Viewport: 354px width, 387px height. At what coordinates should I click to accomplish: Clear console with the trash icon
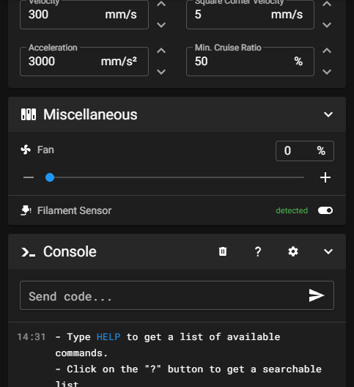pyautogui.click(x=222, y=251)
